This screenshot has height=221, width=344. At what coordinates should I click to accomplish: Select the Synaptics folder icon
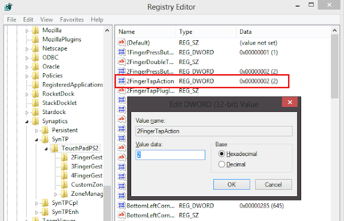coord(35,121)
